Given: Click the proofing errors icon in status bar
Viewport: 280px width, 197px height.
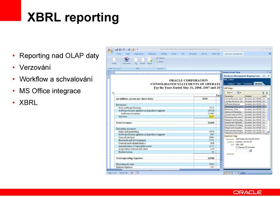Looking at the screenshot, I should (x=132, y=173).
